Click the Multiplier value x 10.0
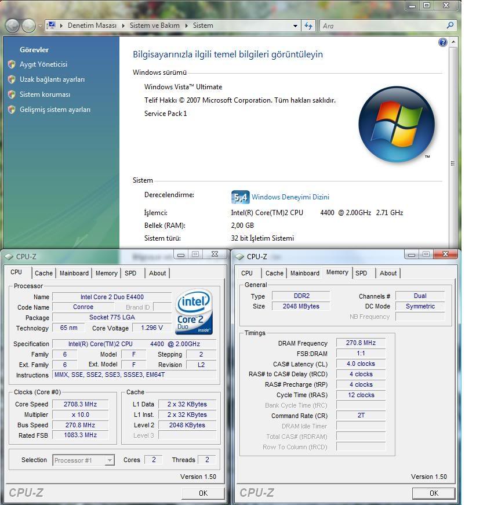The image size is (487, 505). 80,415
